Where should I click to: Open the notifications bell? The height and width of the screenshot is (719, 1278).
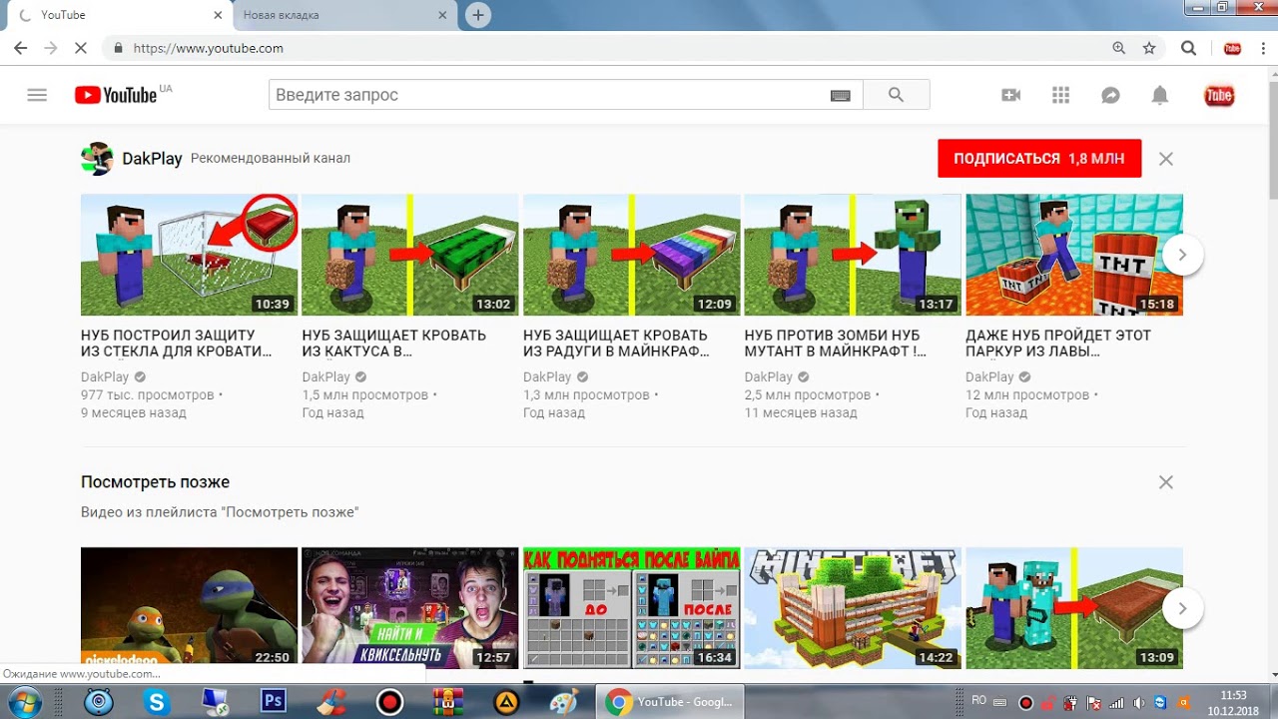pos(1159,95)
